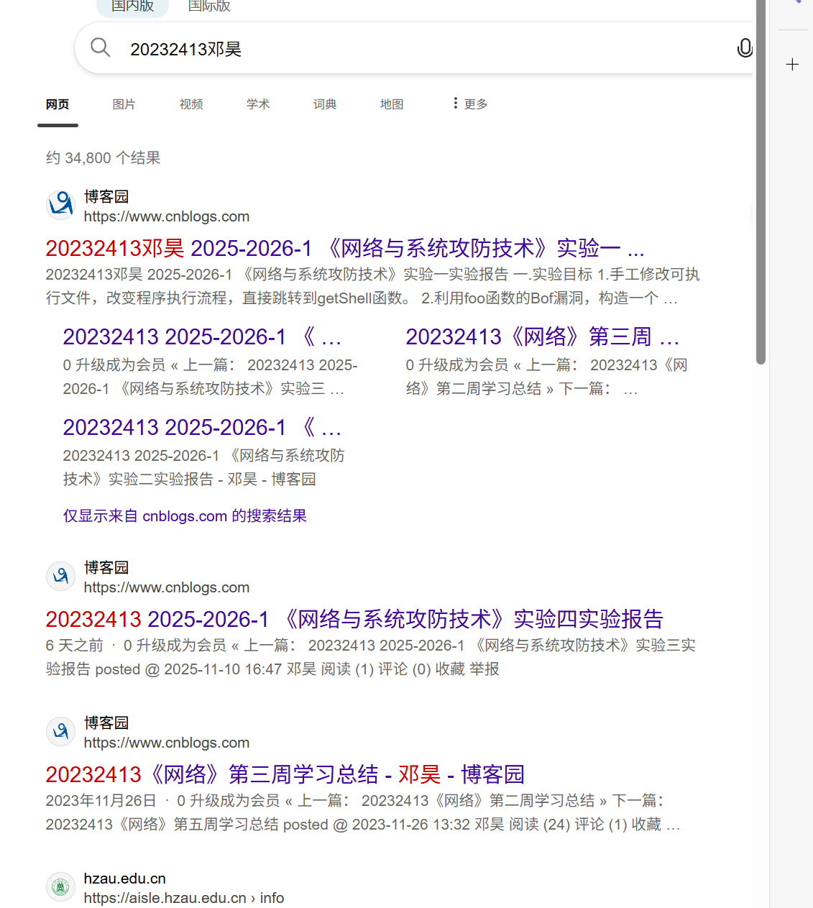Viewport: 813px width, 908px height.
Task: Click the cnblogs favicon of first result
Action: tap(60, 205)
